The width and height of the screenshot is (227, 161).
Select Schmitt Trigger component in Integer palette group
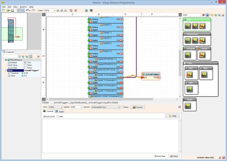coord(188,106)
